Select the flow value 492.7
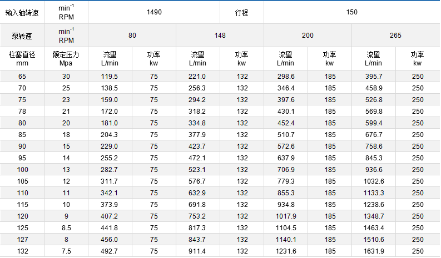 point(110,251)
